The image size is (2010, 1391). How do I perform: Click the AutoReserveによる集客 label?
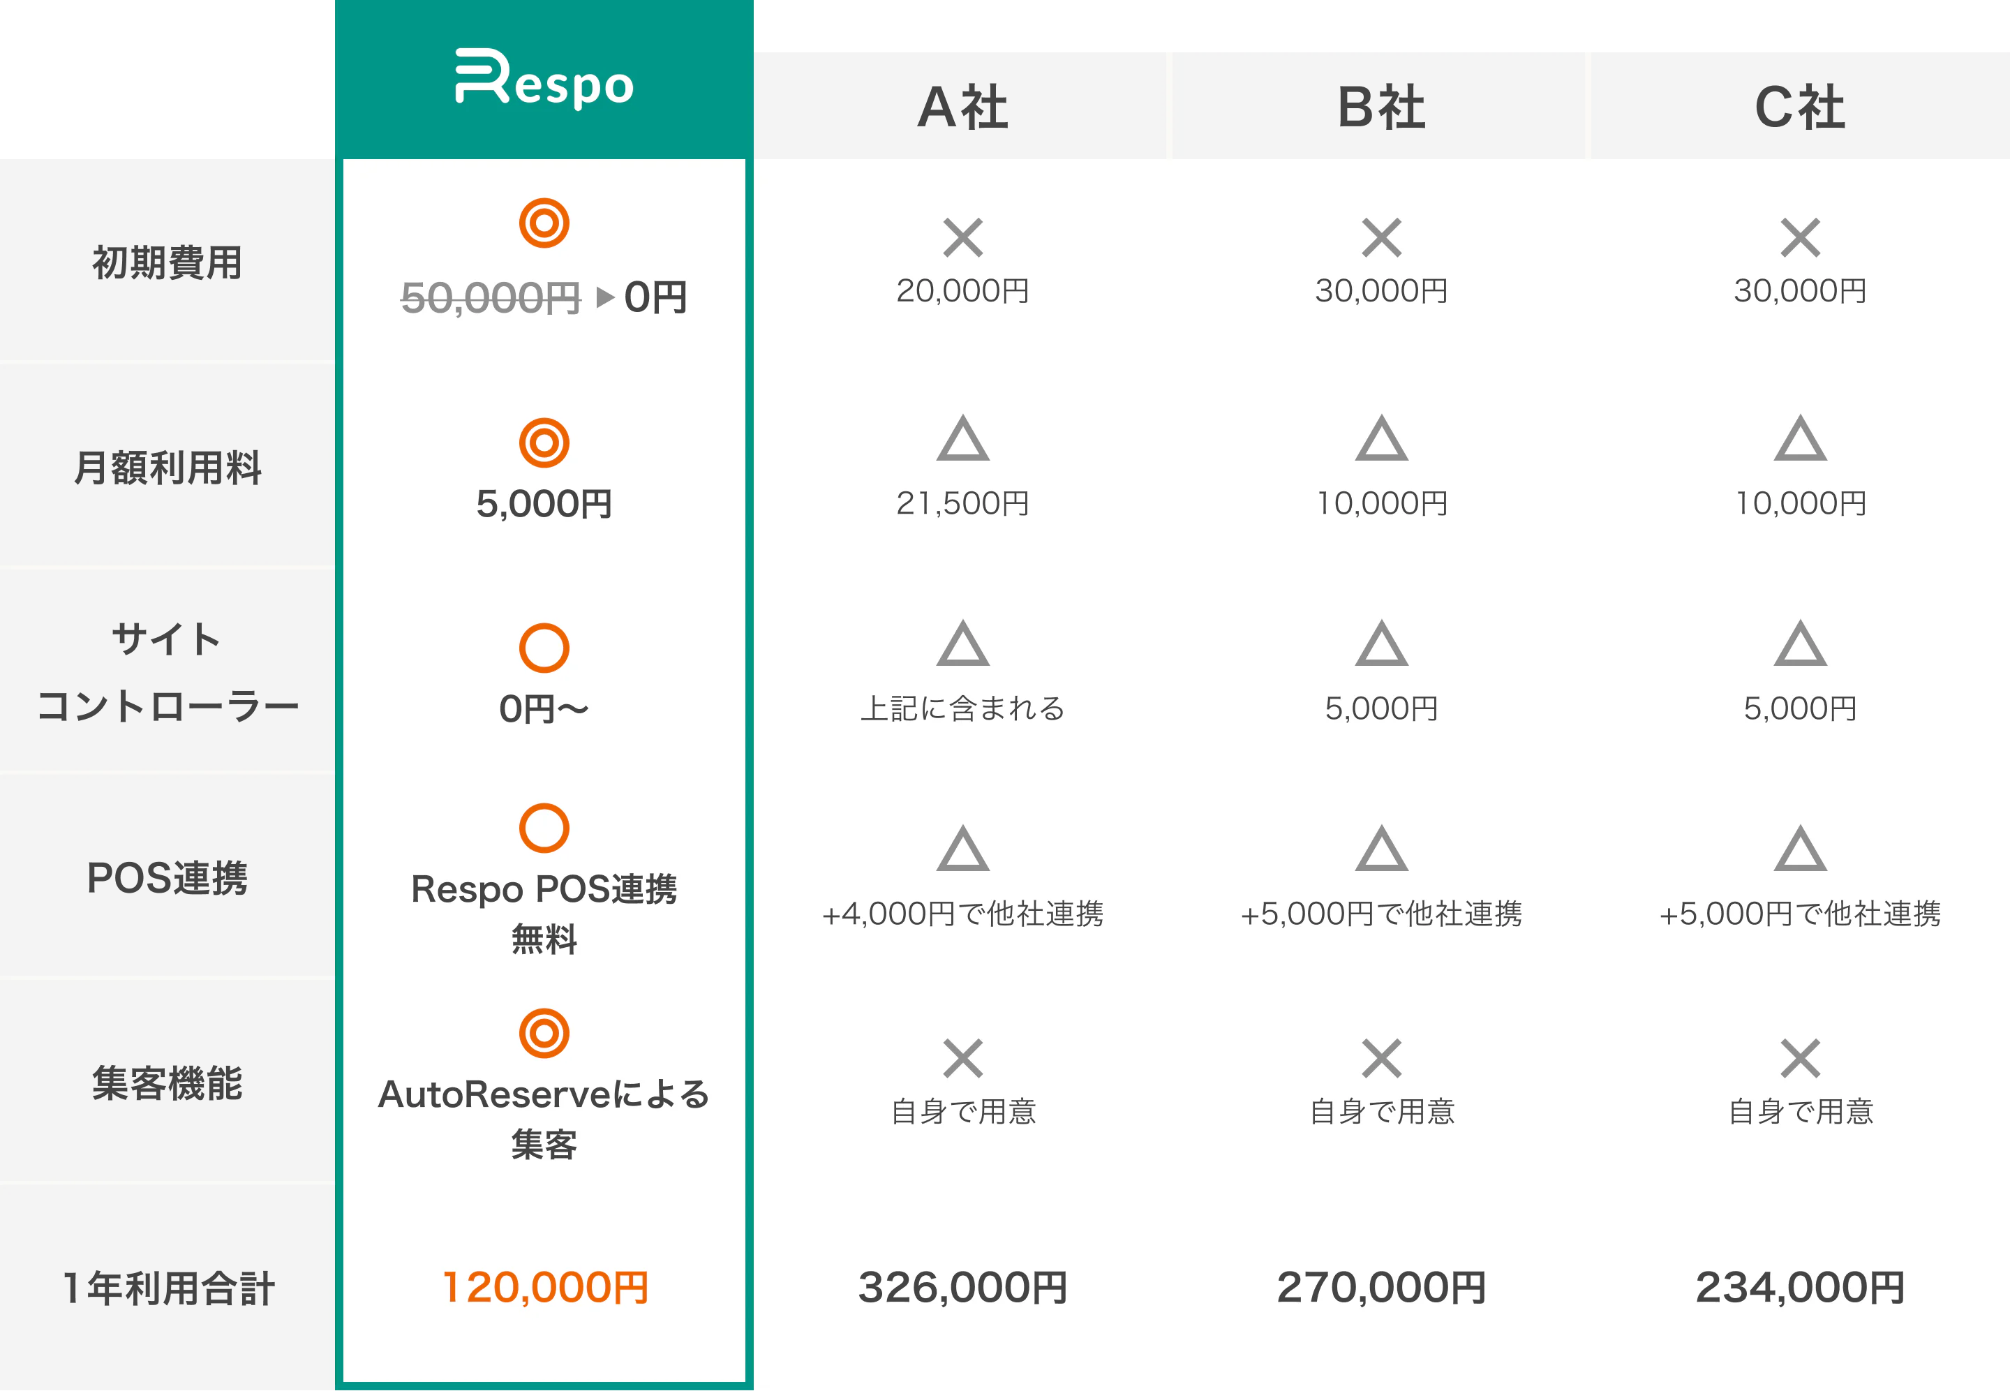pyautogui.click(x=544, y=1118)
